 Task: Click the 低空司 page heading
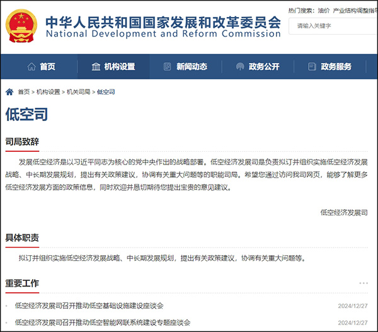pos(26,114)
